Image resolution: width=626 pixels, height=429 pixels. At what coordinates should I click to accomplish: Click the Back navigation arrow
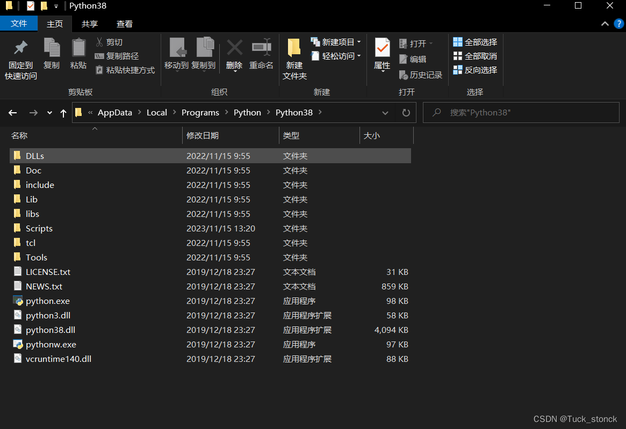(13, 113)
